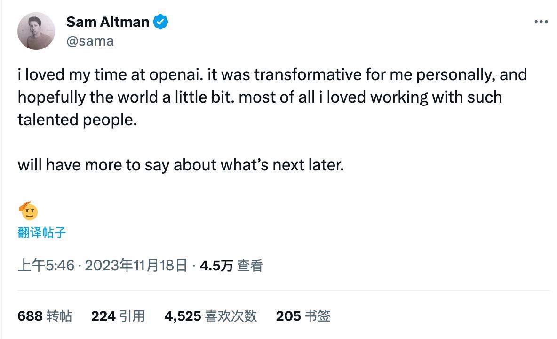
Task: Click the "talented people." text line
Action: [x=77, y=120]
